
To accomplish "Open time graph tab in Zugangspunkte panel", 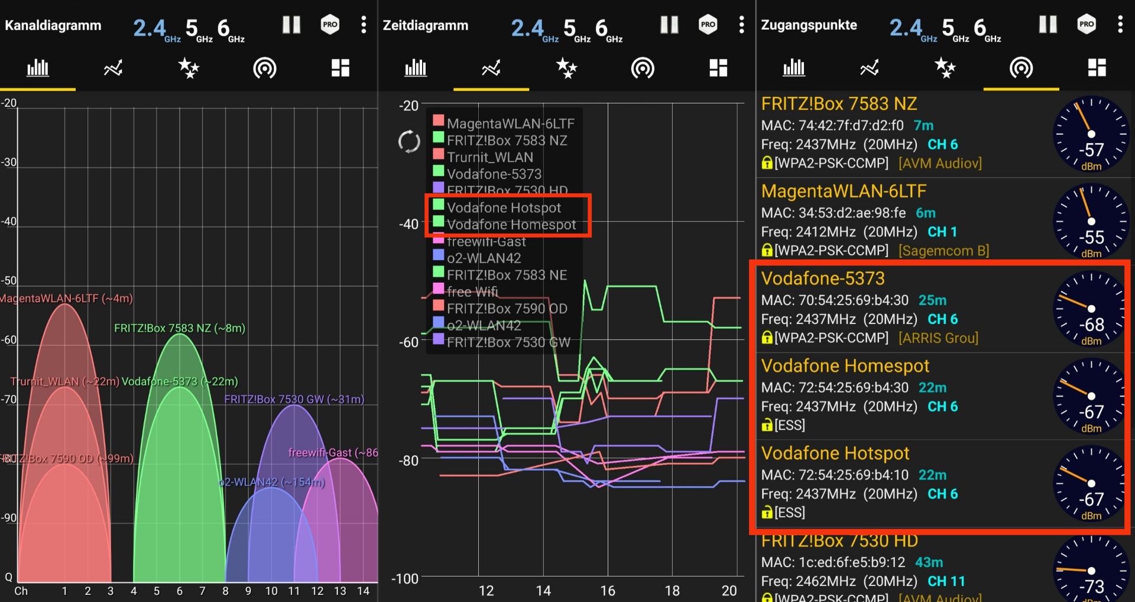I will [869, 68].
